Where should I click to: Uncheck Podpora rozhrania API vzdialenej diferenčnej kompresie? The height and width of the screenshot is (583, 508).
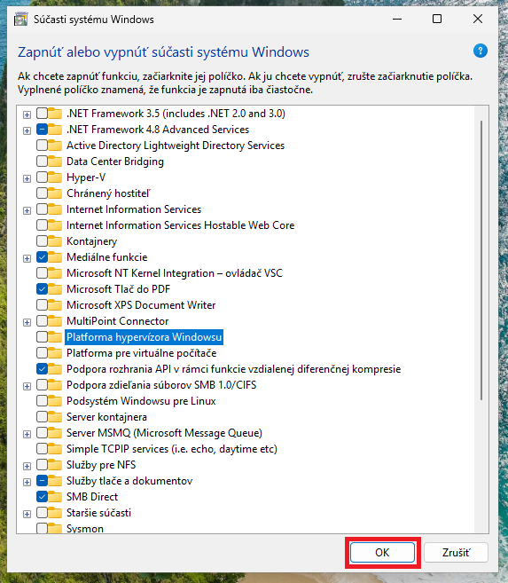tap(42, 369)
